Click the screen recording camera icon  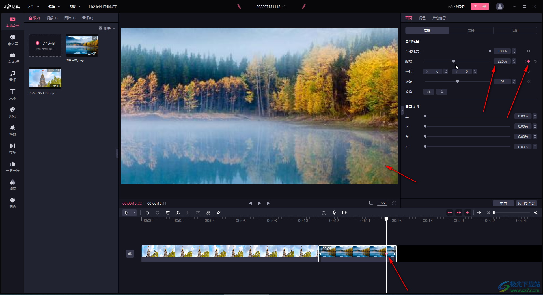[344, 213]
